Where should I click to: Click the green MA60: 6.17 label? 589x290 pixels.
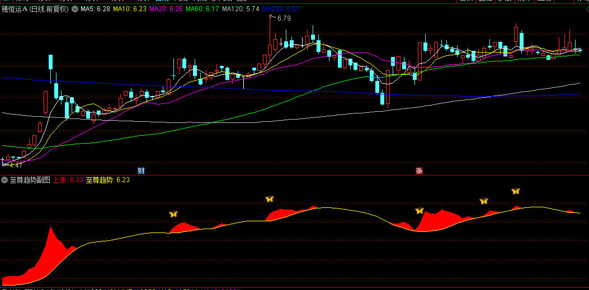click(202, 9)
